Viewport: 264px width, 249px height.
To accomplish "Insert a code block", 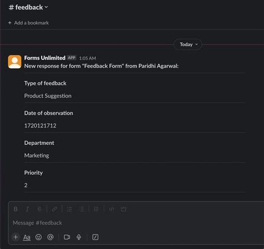I will 124,209.
